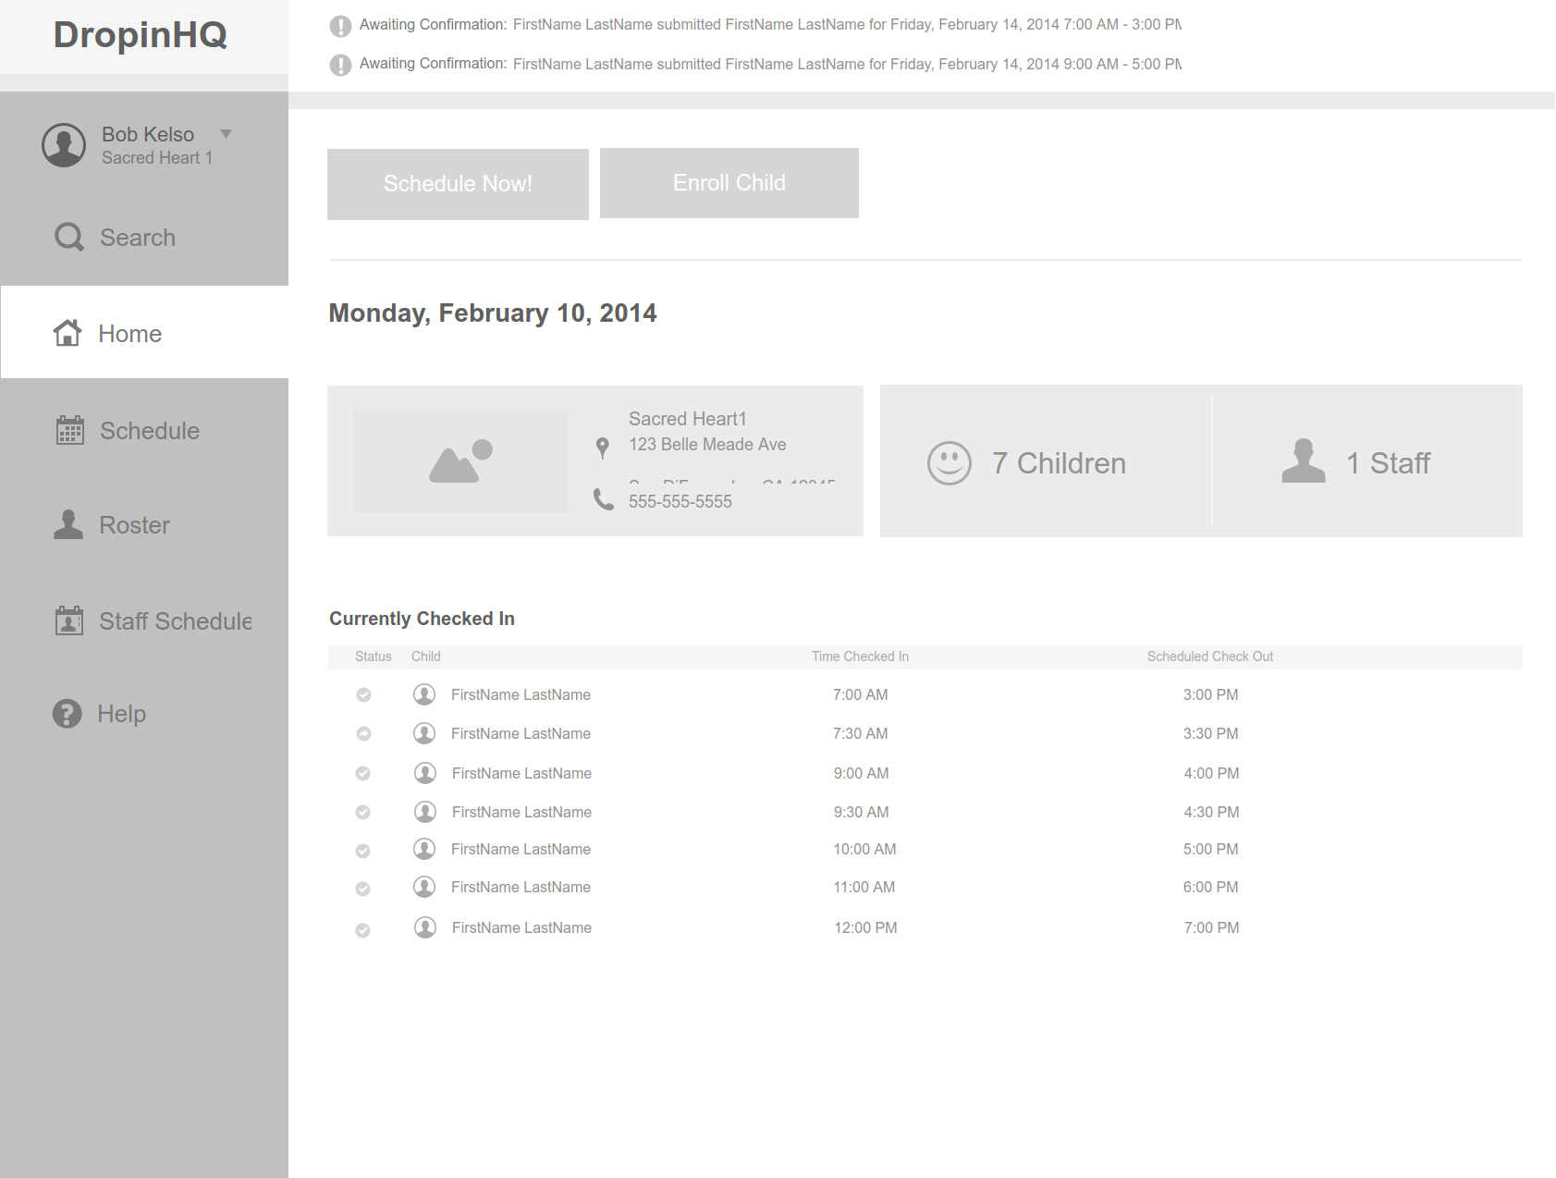Click alert icon for 7:00 AM - 3:00 PM confirmation
The width and height of the screenshot is (1556, 1178).
(x=340, y=26)
